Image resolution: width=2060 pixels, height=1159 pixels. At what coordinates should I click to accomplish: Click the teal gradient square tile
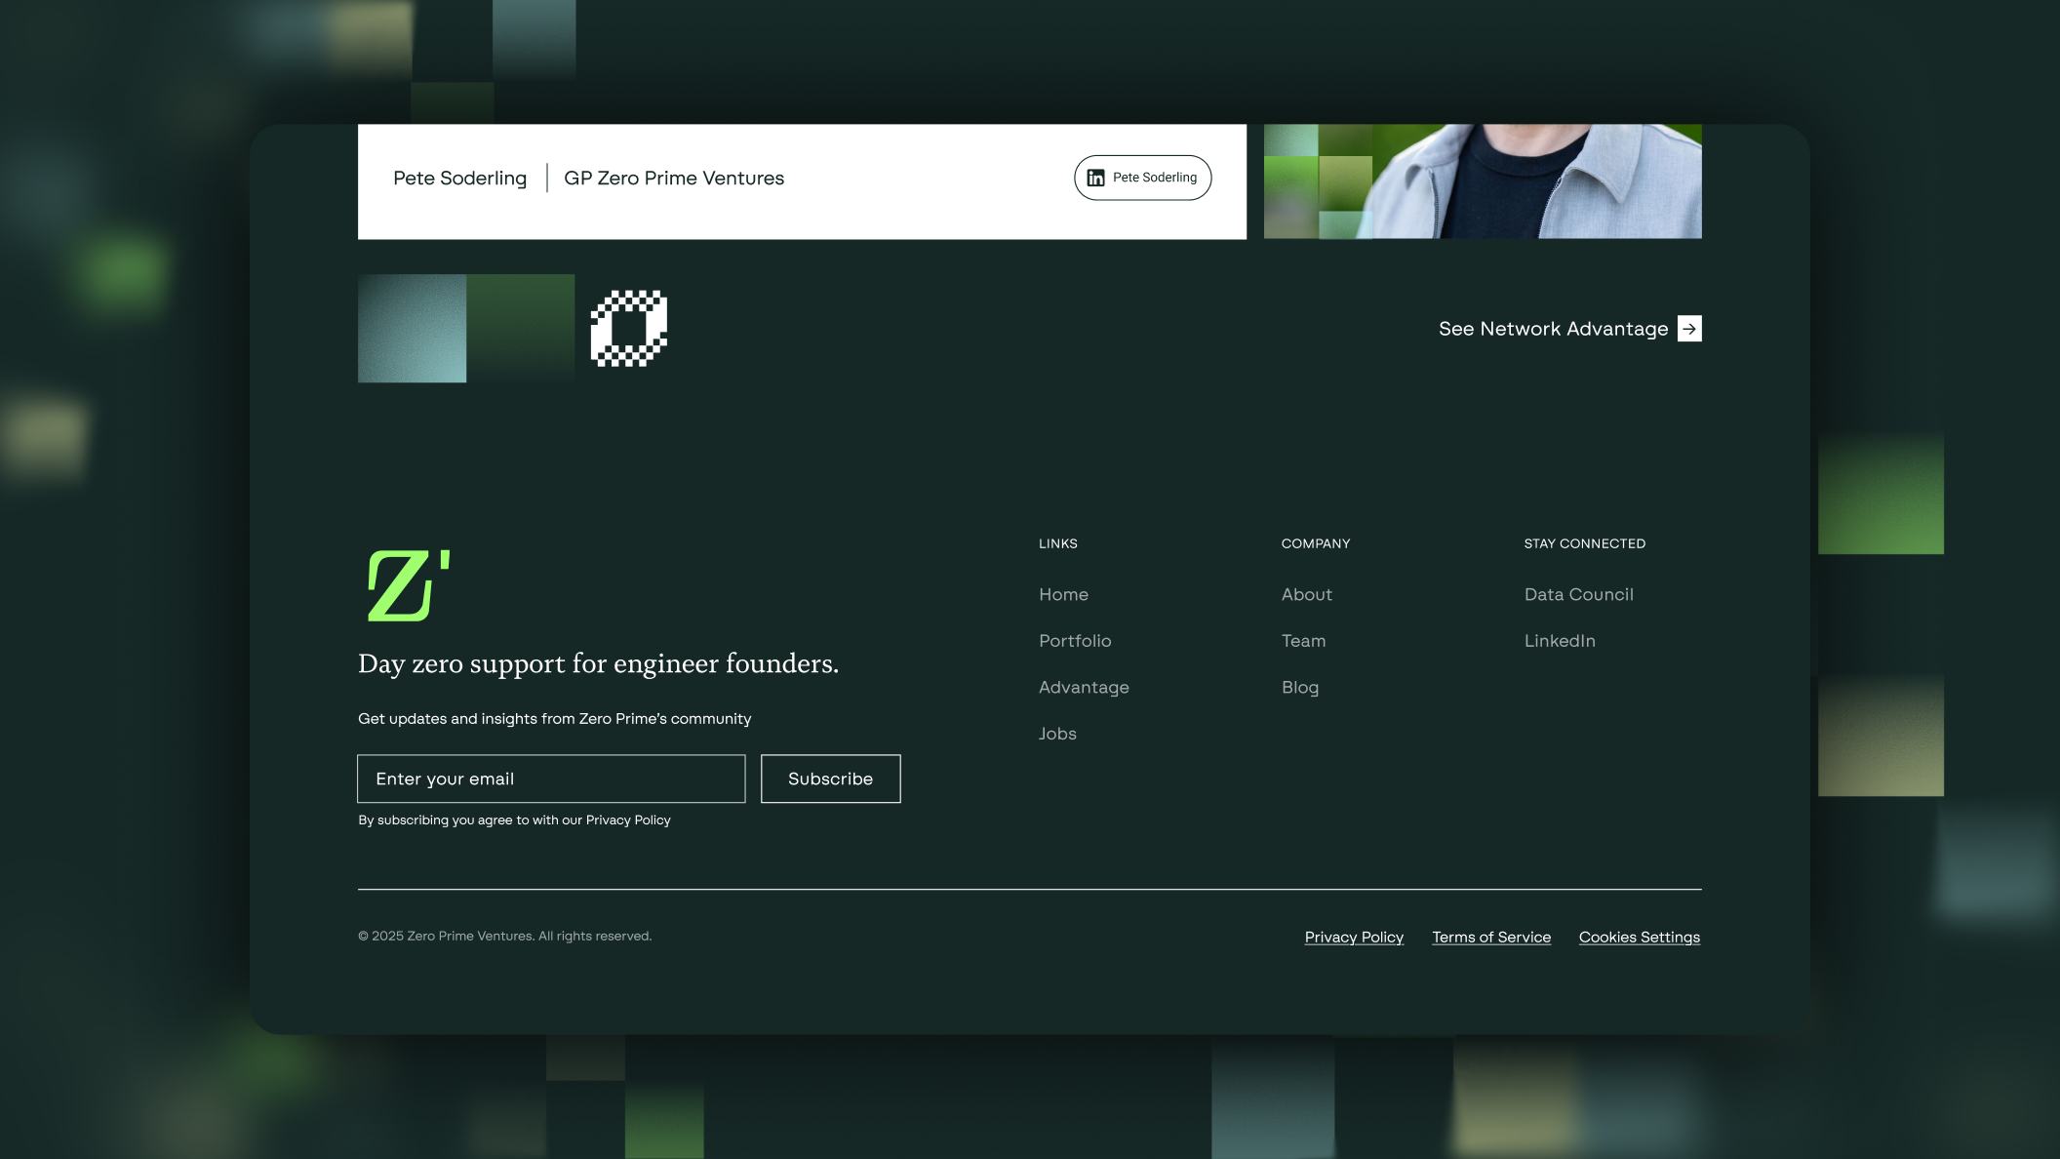(x=412, y=329)
